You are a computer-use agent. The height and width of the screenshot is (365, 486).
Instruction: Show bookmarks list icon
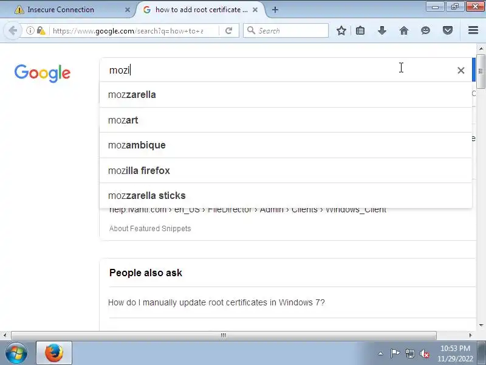pyautogui.click(x=360, y=30)
